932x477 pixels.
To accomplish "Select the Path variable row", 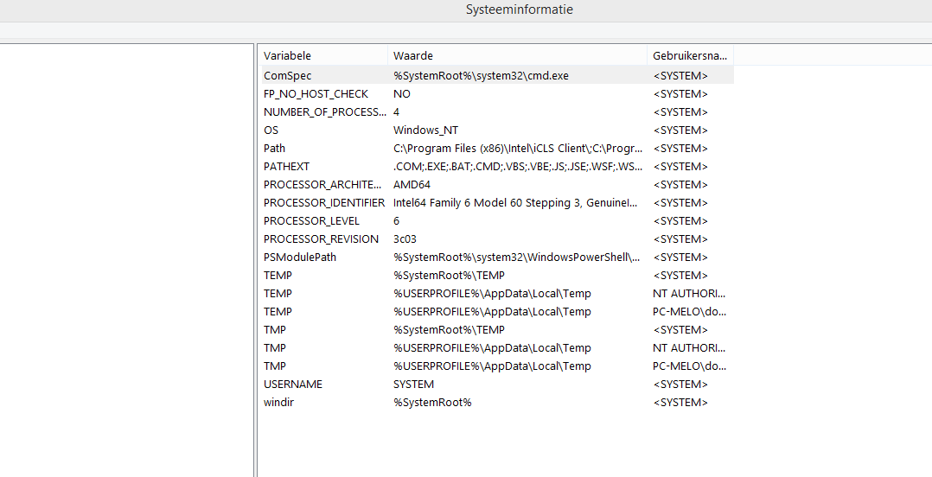I will (274, 149).
